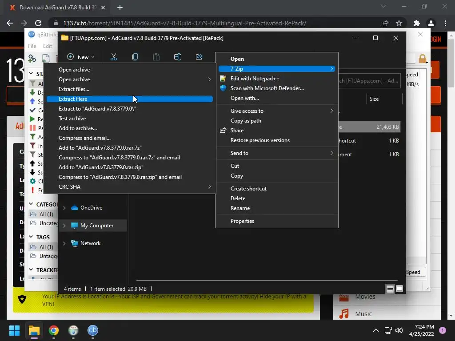455x341 pixels.
Task: Click the add torrent link icon in qBittorrent
Action: click(x=32, y=58)
